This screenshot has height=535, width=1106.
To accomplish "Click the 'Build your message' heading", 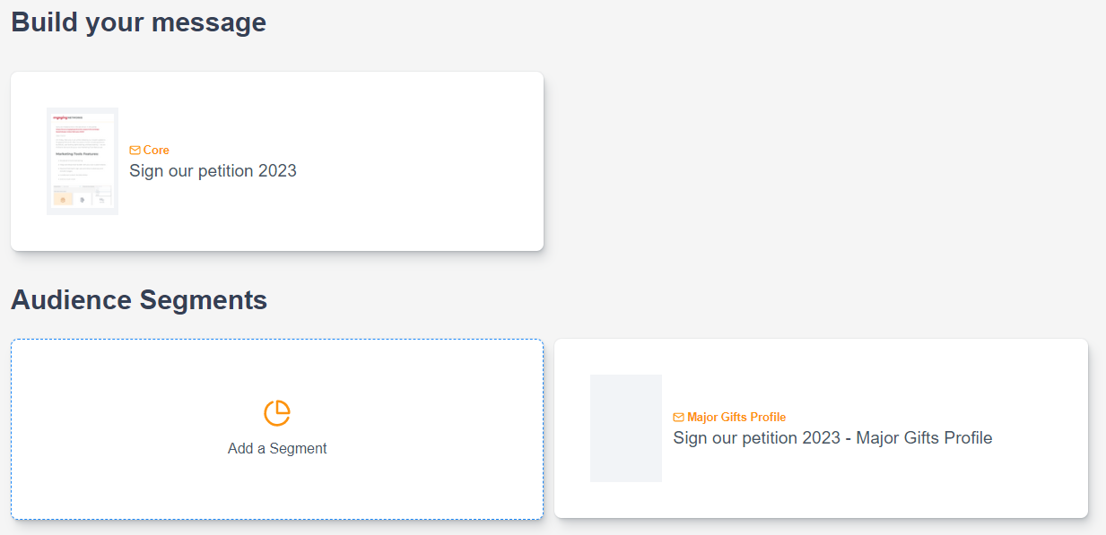I will pyautogui.click(x=138, y=22).
